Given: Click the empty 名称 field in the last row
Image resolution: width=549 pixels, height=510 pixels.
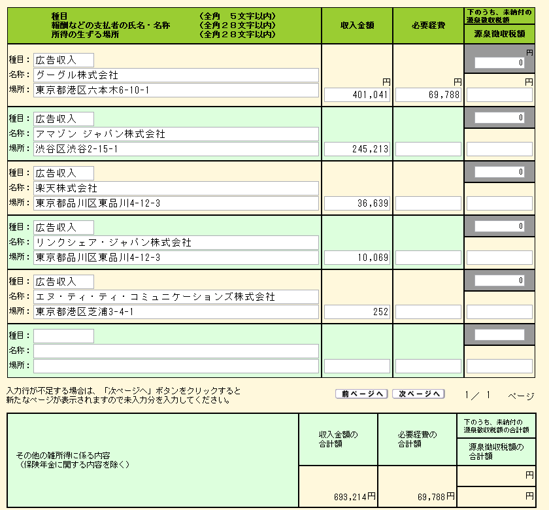Looking at the screenshot, I should [176, 351].
